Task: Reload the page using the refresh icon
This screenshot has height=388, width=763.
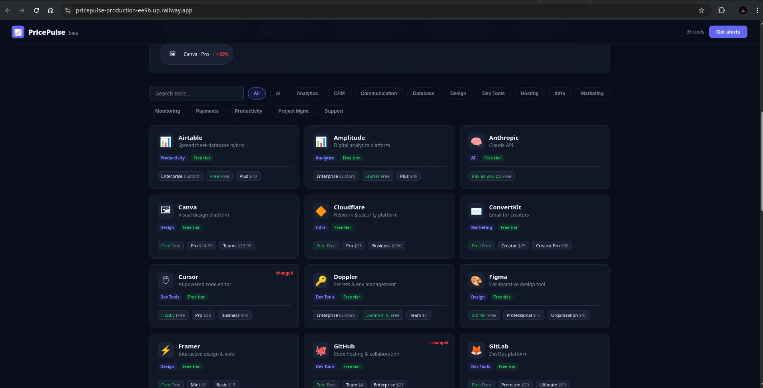Action: tap(36, 10)
